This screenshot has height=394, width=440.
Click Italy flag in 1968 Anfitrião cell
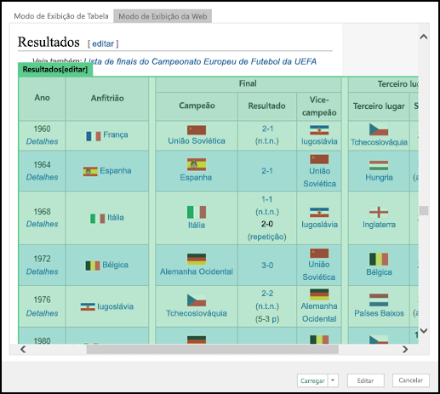pyautogui.click(x=98, y=219)
